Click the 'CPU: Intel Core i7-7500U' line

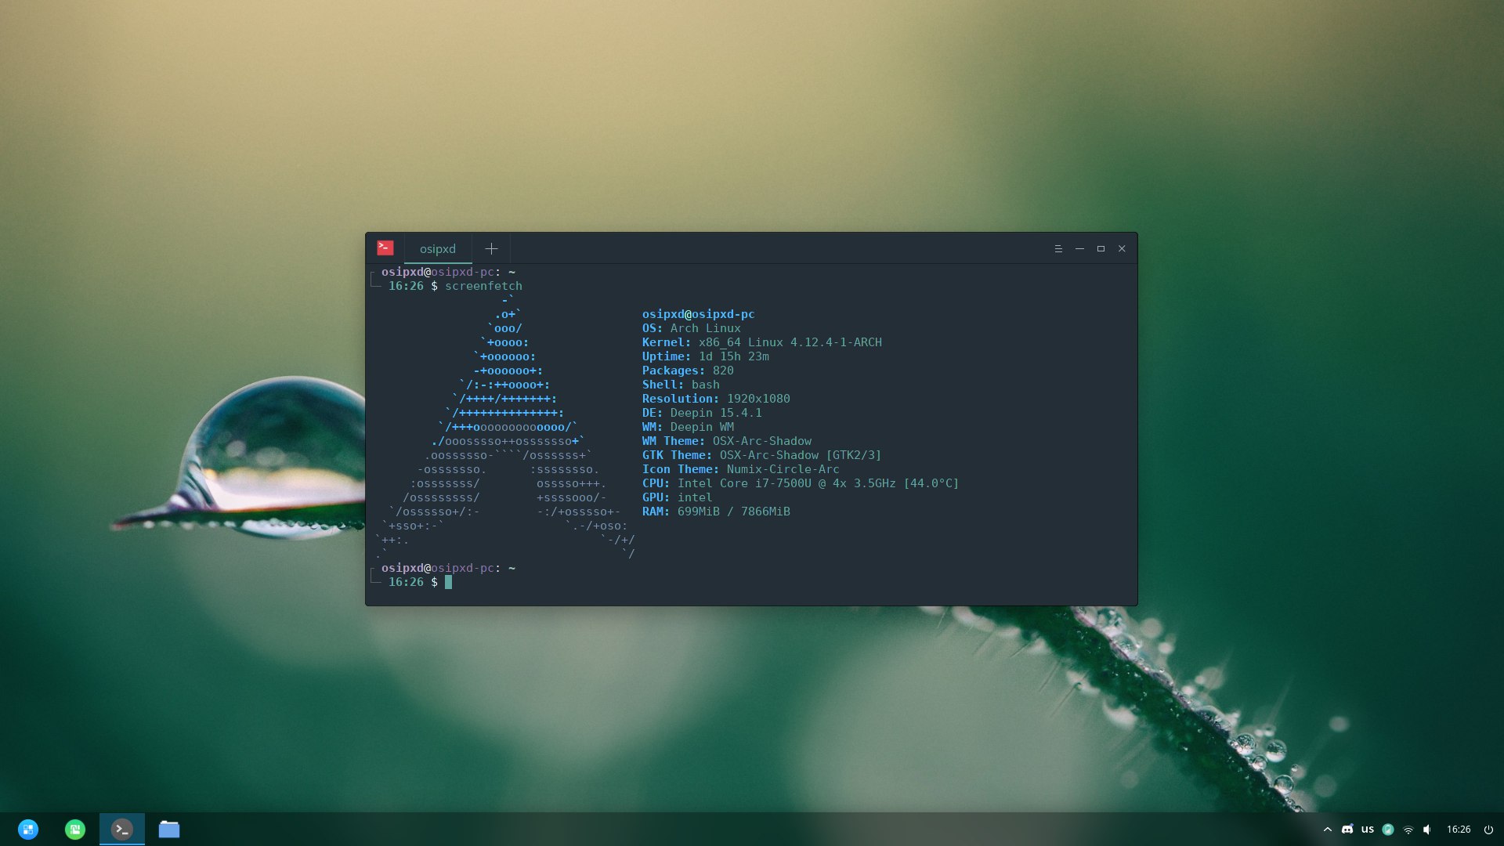(801, 483)
